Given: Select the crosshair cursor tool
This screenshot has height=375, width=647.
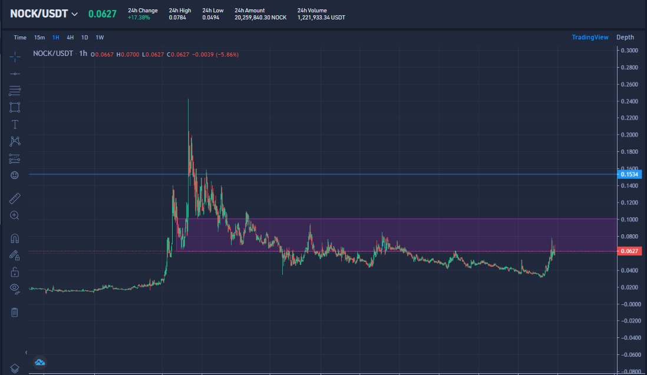Looking at the screenshot, I should click(x=15, y=57).
